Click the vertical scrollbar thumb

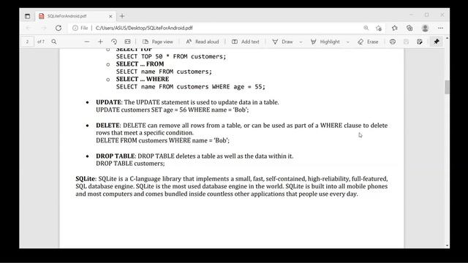click(x=447, y=87)
